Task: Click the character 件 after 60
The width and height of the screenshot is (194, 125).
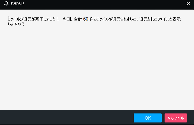Action: pos(91,19)
